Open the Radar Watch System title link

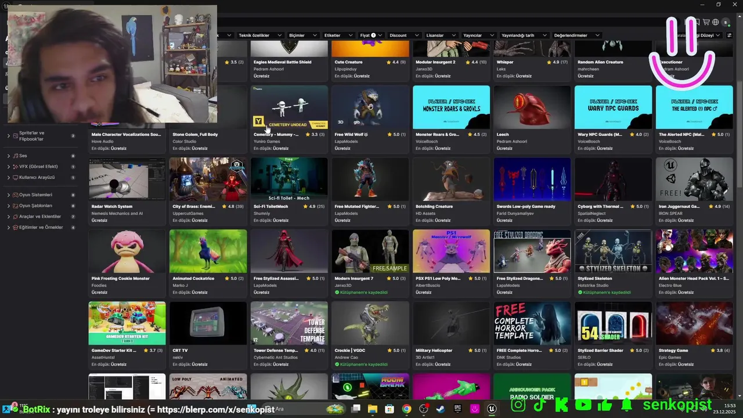[112, 207]
